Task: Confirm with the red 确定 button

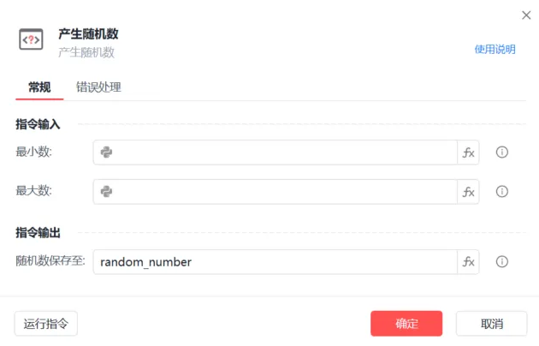Action: pos(406,324)
